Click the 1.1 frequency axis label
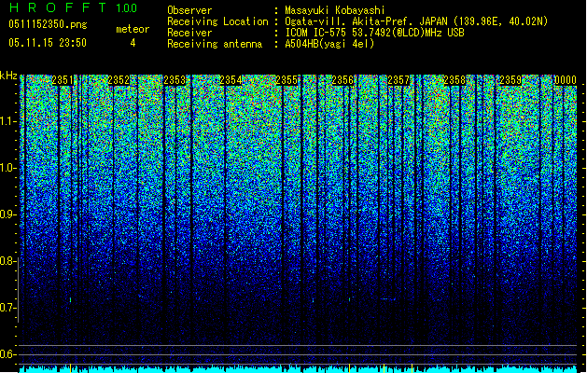The height and width of the screenshot is (373, 587). tap(7, 121)
